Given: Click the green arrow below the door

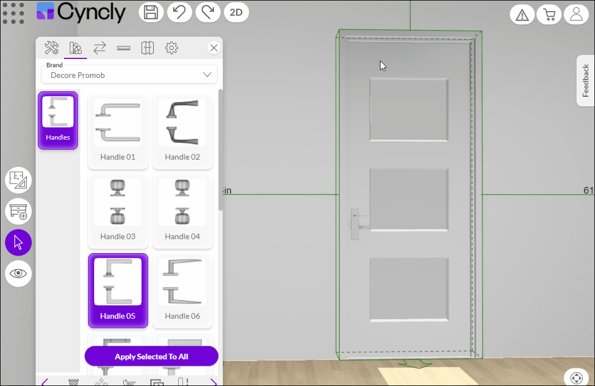Looking at the screenshot, I should click(415, 364).
